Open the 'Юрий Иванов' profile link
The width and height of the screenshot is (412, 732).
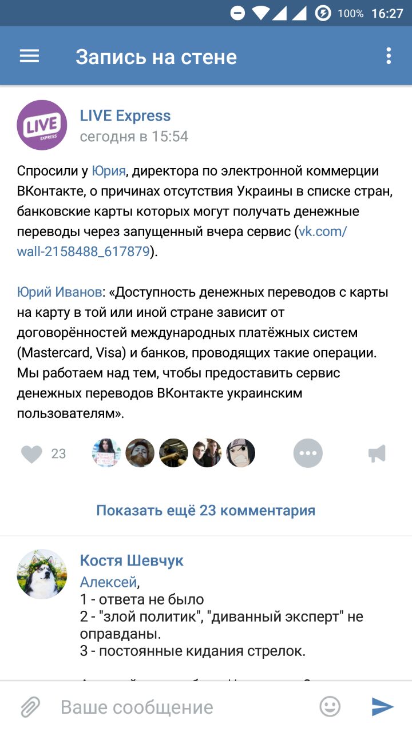[x=60, y=292]
